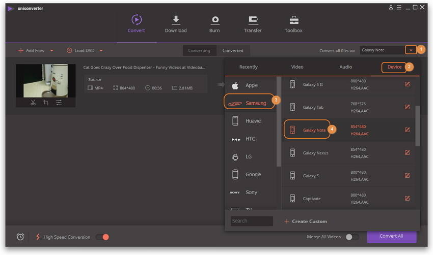Choose the Captivate device preset

(348, 198)
